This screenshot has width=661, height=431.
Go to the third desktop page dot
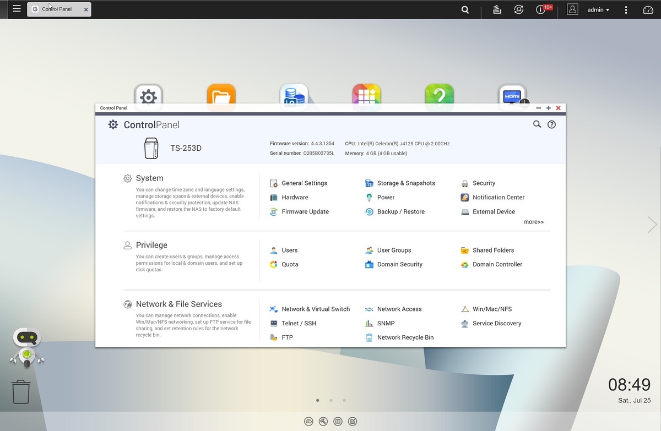[344, 401]
